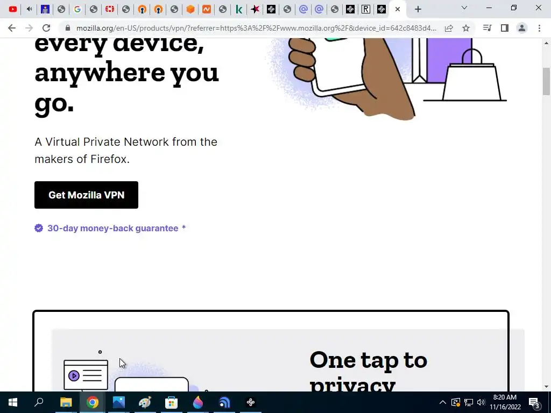Switch to the 'R' favicon tab
This screenshot has height=413, width=551.
coord(366,9)
